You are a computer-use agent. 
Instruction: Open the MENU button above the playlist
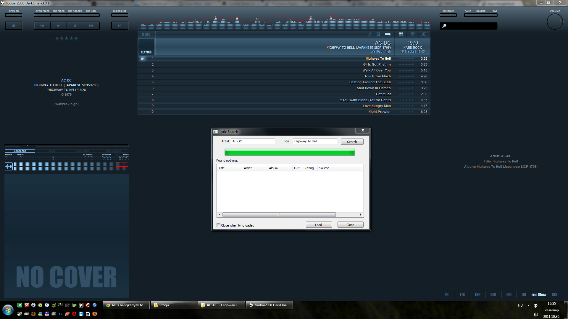point(146,34)
